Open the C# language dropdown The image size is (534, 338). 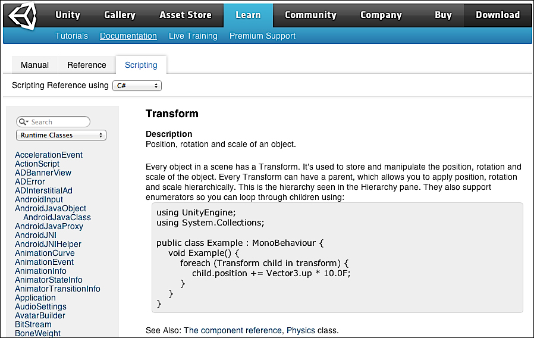137,86
